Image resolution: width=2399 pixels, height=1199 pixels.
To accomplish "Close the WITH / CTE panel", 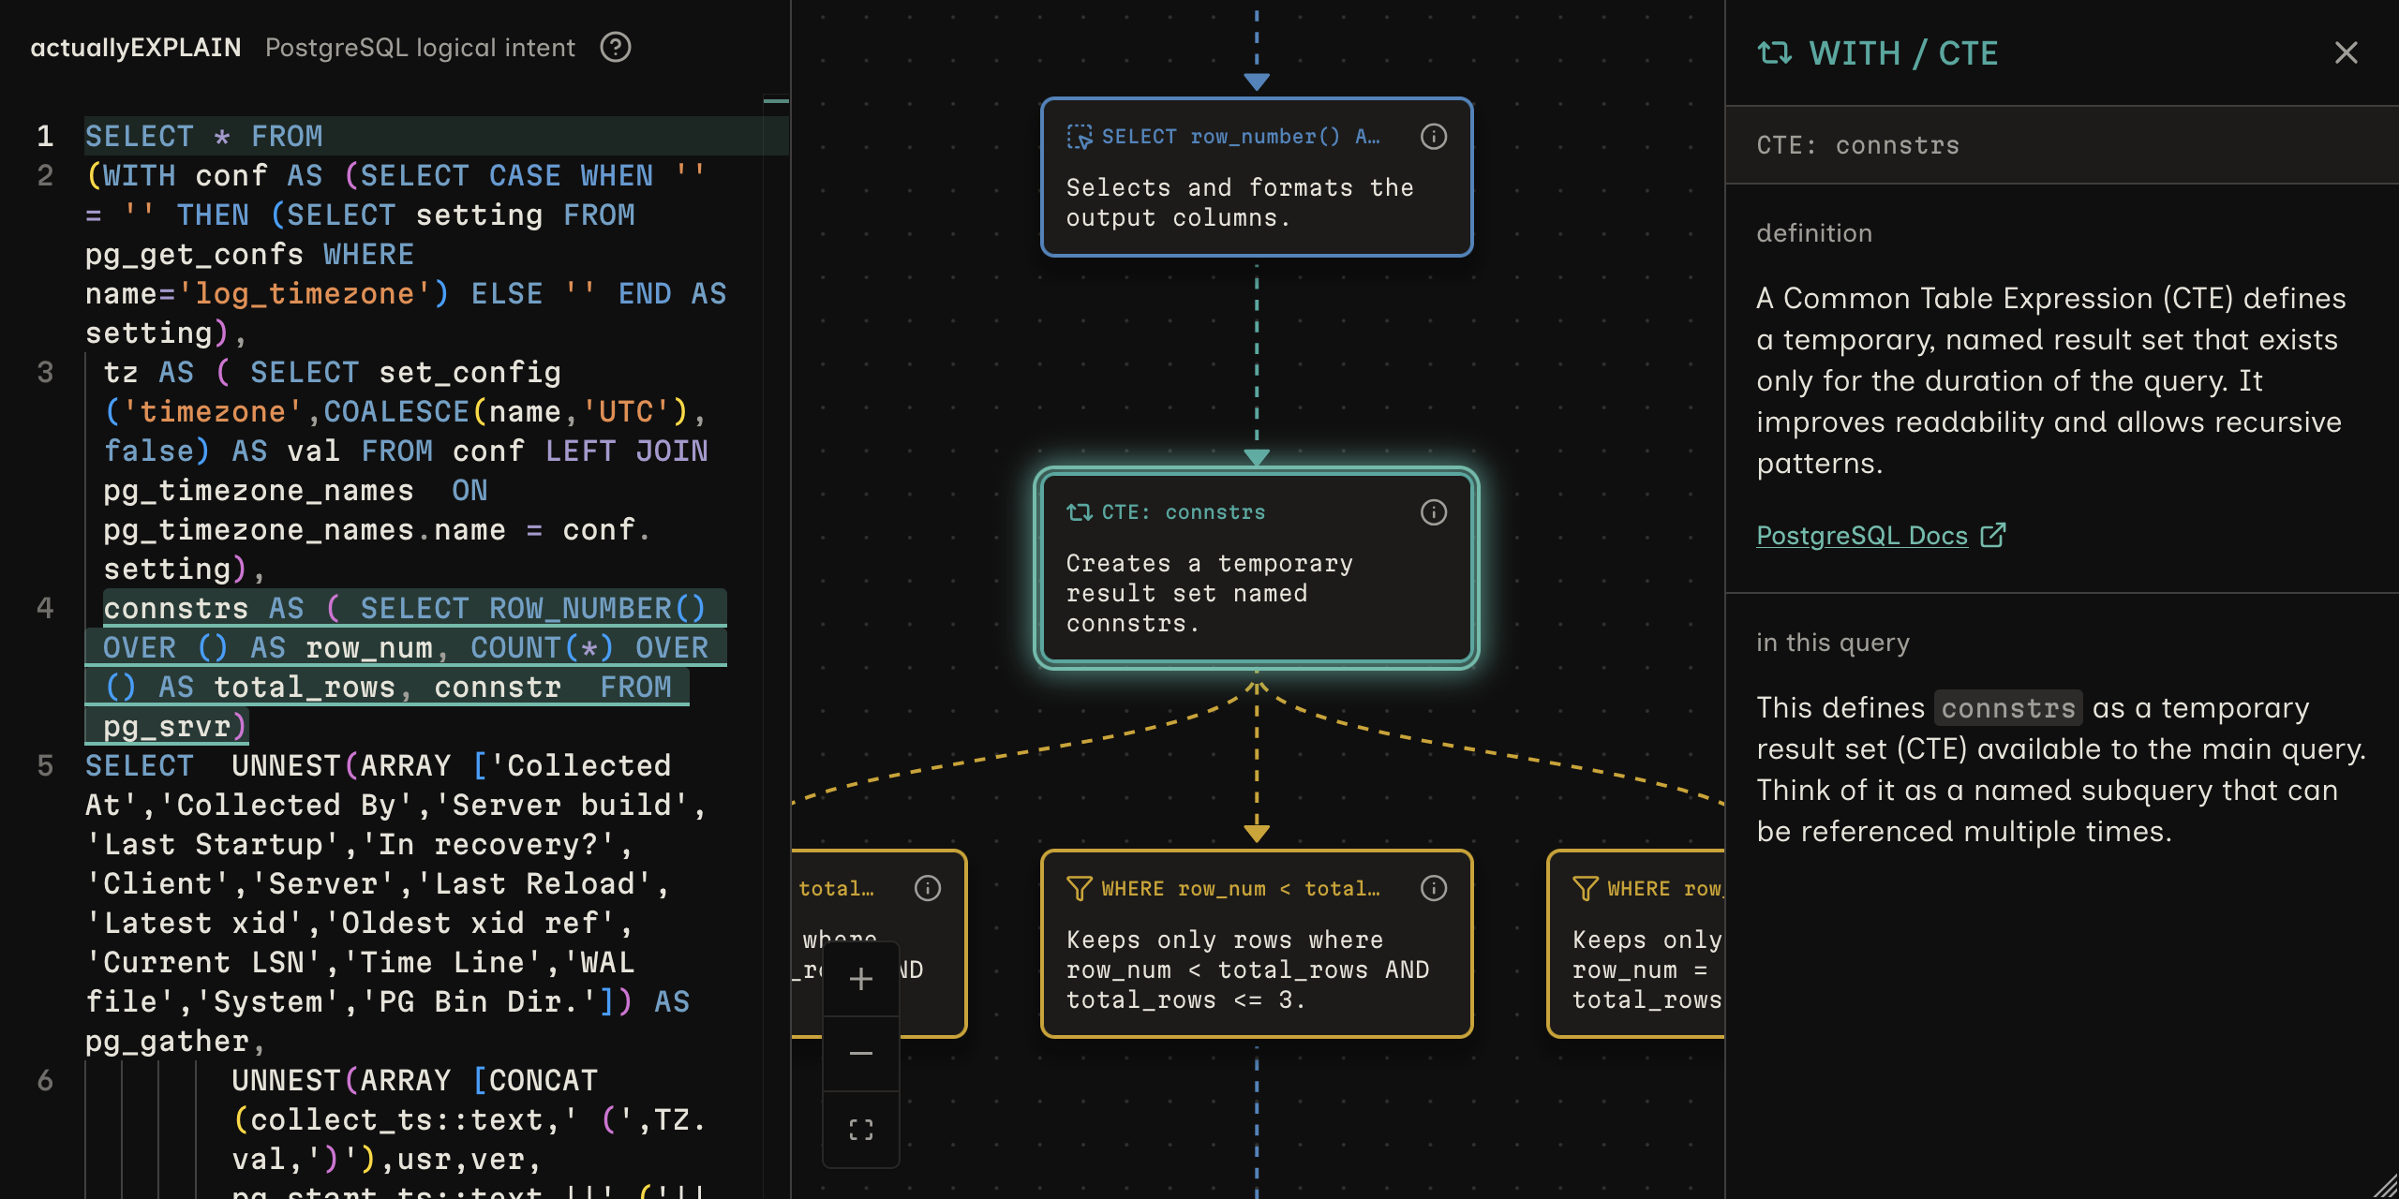I will (x=2346, y=52).
